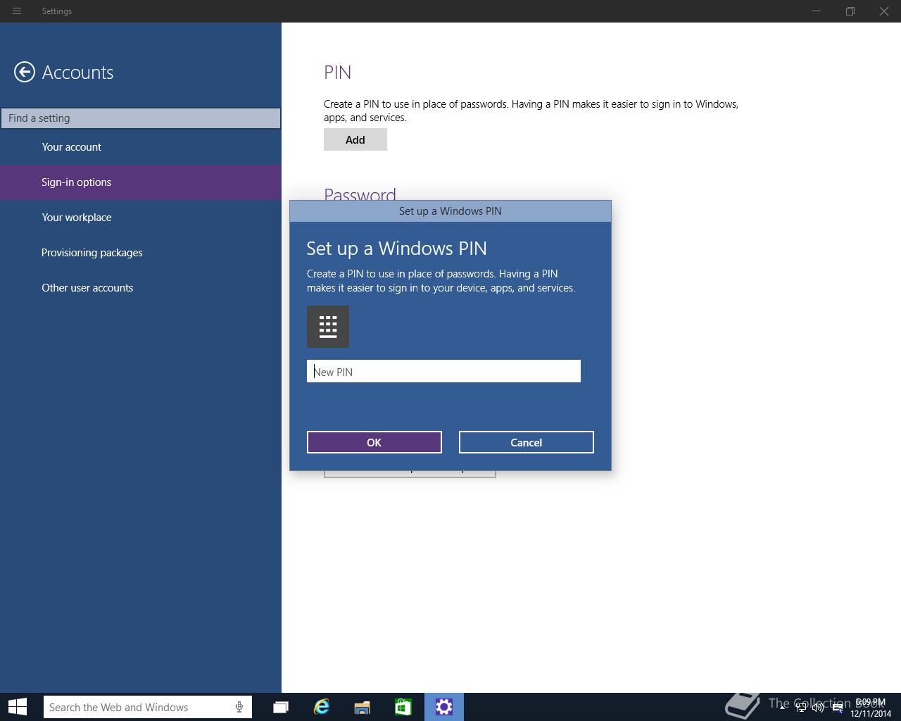The width and height of the screenshot is (901, 721).
Task: Click the Password heading text
Action: tap(360, 194)
